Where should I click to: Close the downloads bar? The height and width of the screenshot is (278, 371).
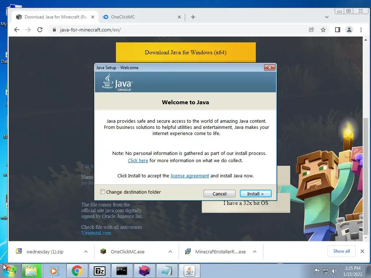(362, 251)
